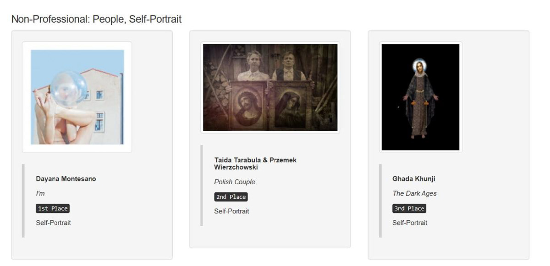Select the entry title Polish Couple
The width and height of the screenshot is (550, 266).
coord(235,182)
